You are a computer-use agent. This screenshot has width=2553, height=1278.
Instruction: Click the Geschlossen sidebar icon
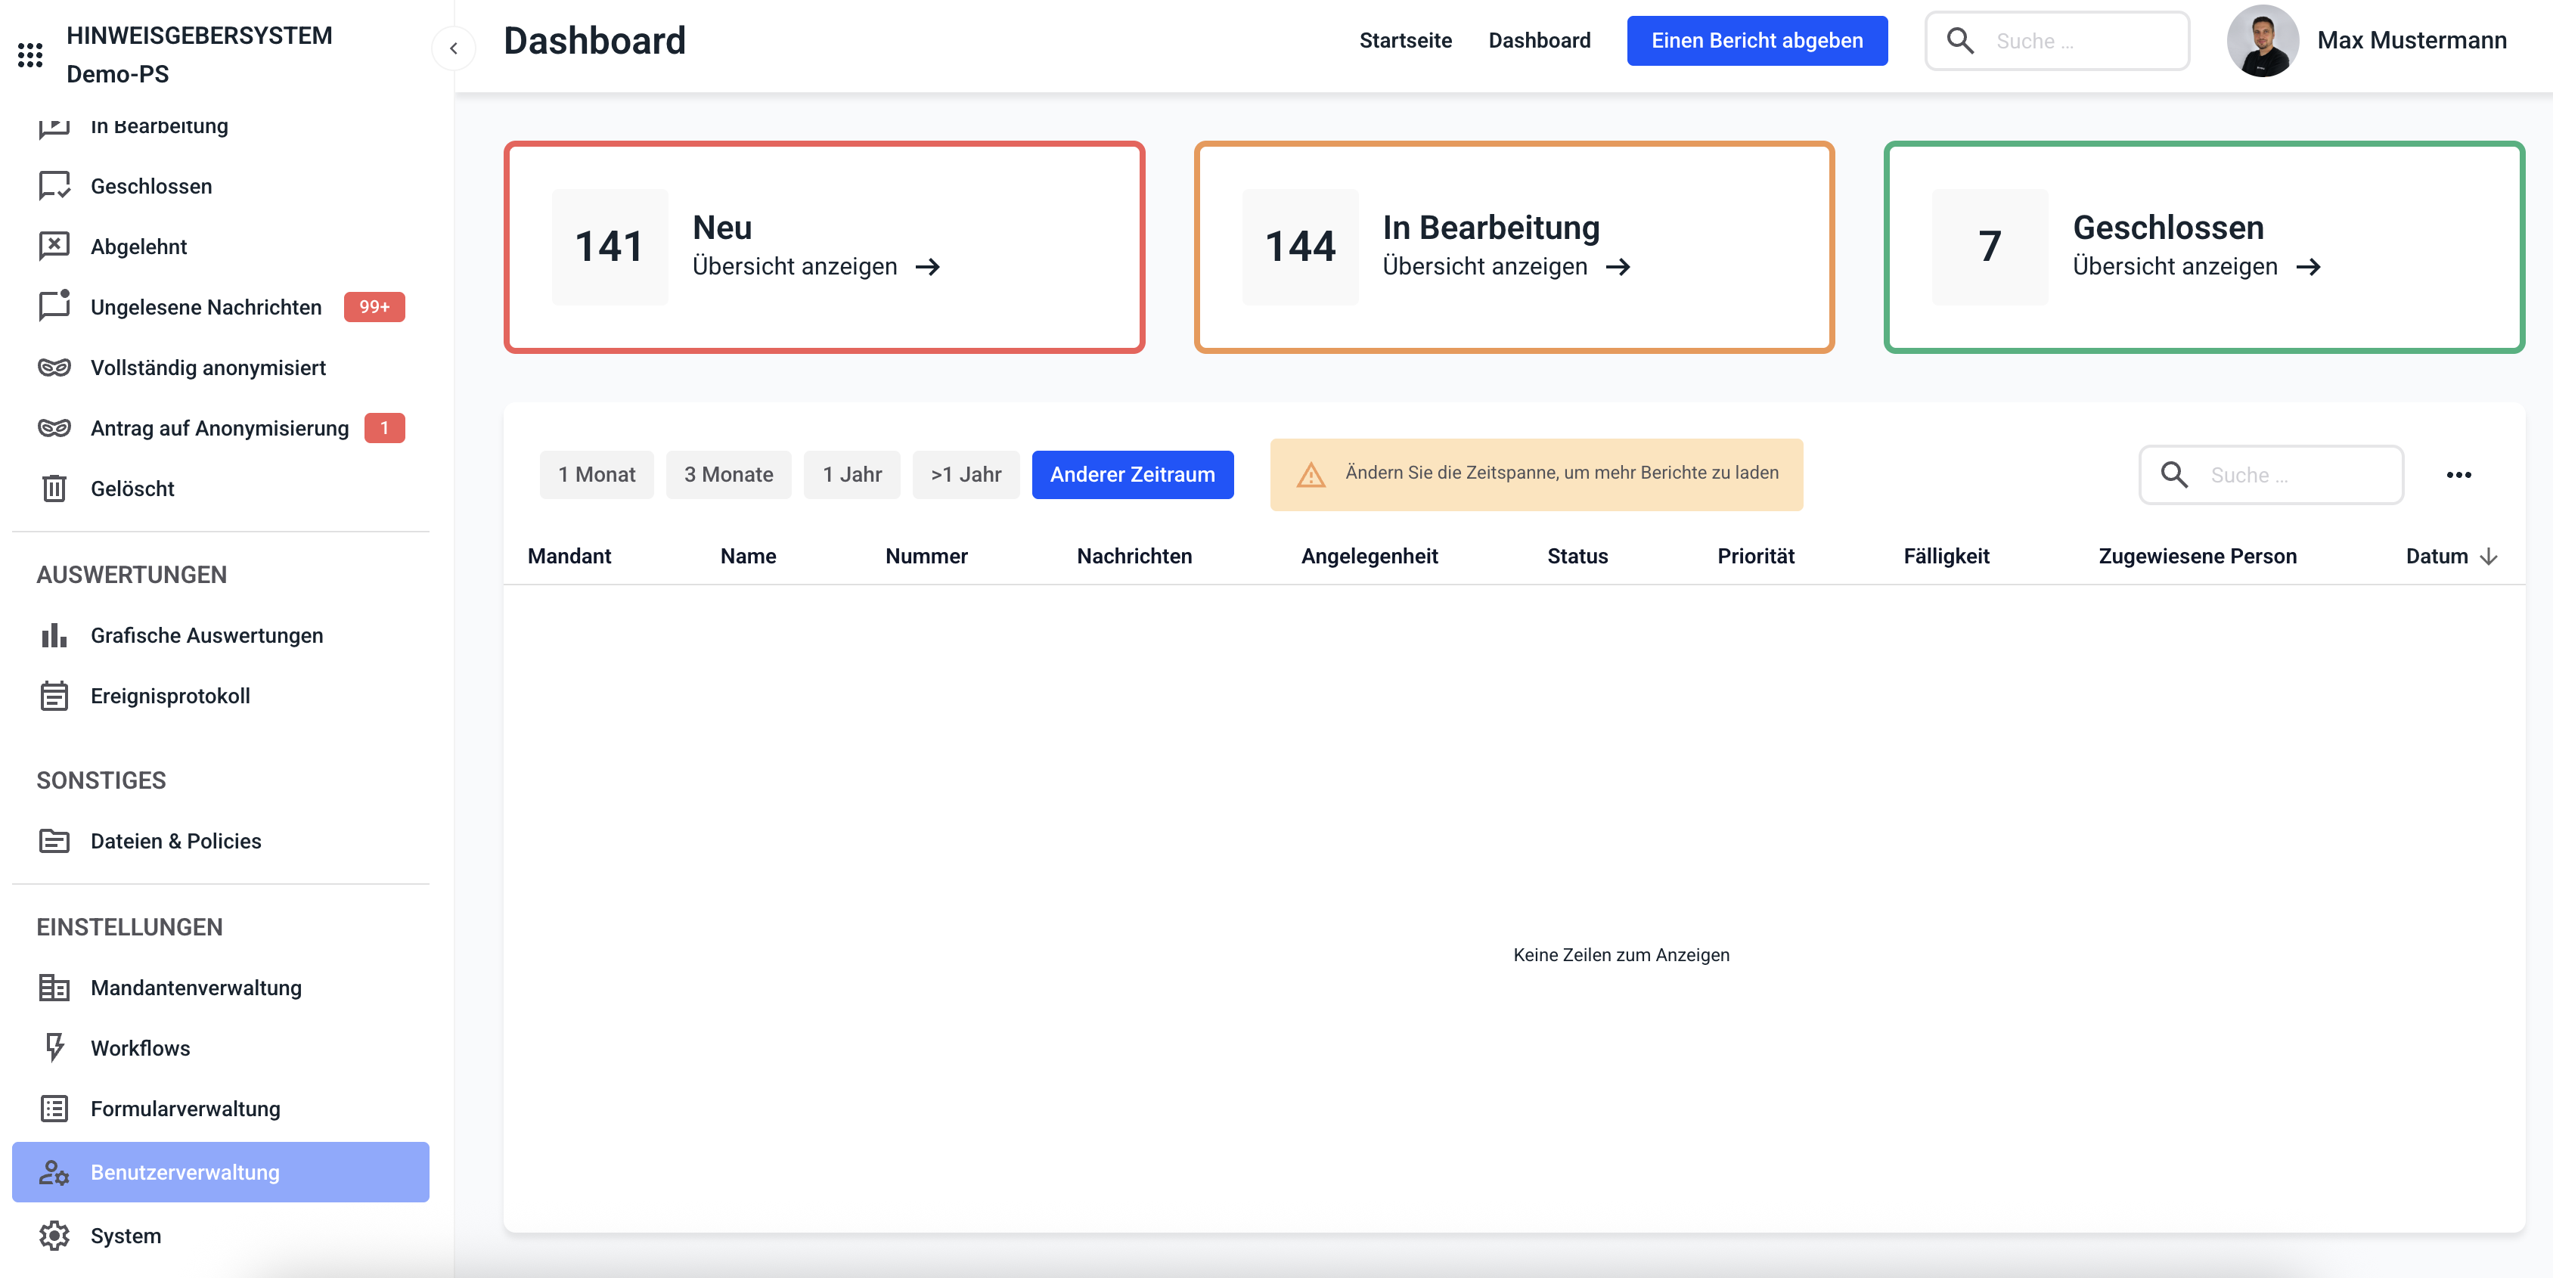pos(54,186)
